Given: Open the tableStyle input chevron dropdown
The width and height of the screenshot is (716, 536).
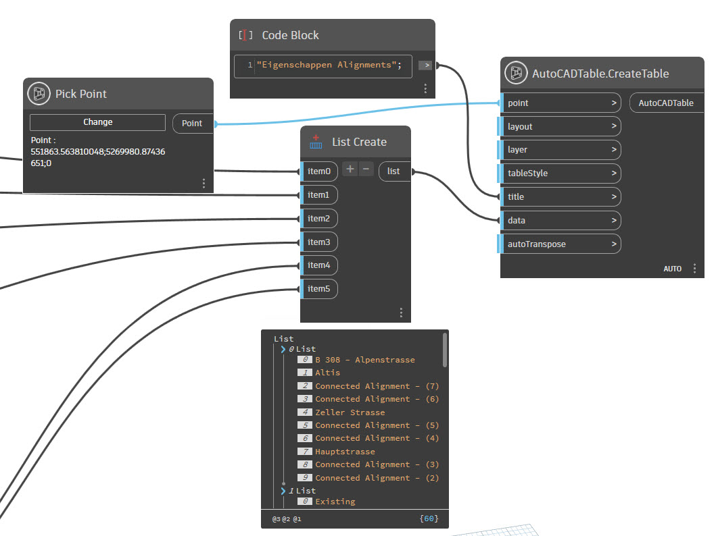Looking at the screenshot, I should coord(614,173).
